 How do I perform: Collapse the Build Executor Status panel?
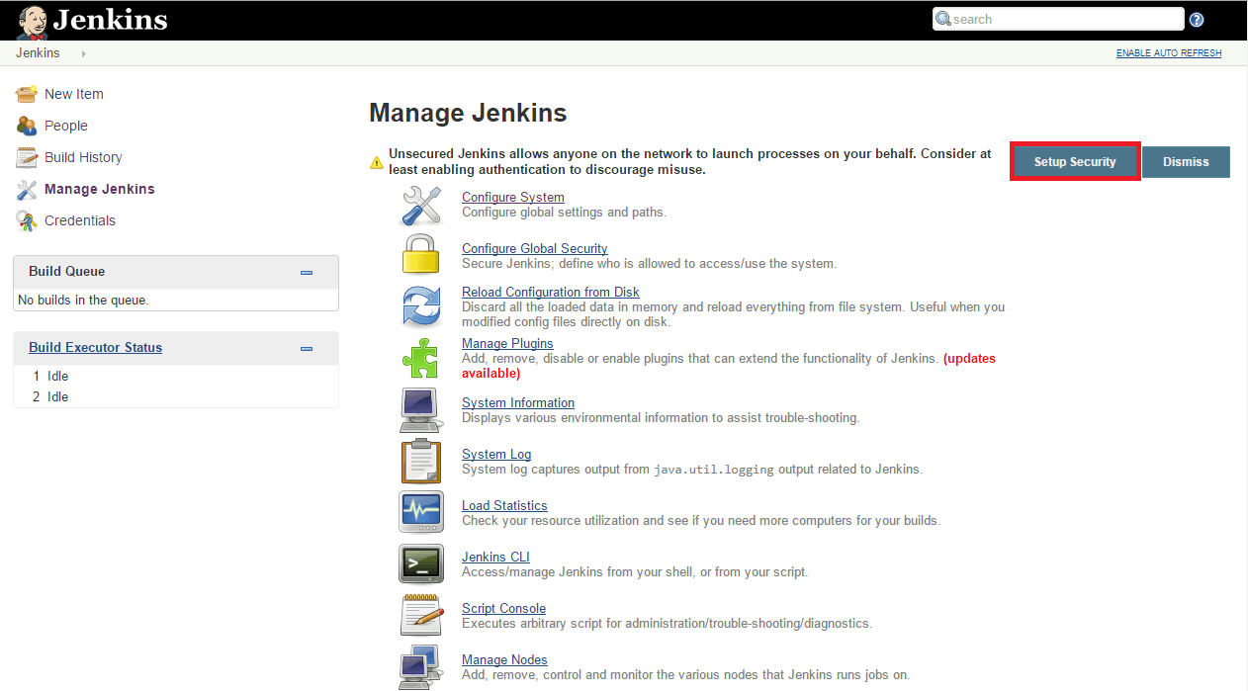pyautogui.click(x=307, y=348)
